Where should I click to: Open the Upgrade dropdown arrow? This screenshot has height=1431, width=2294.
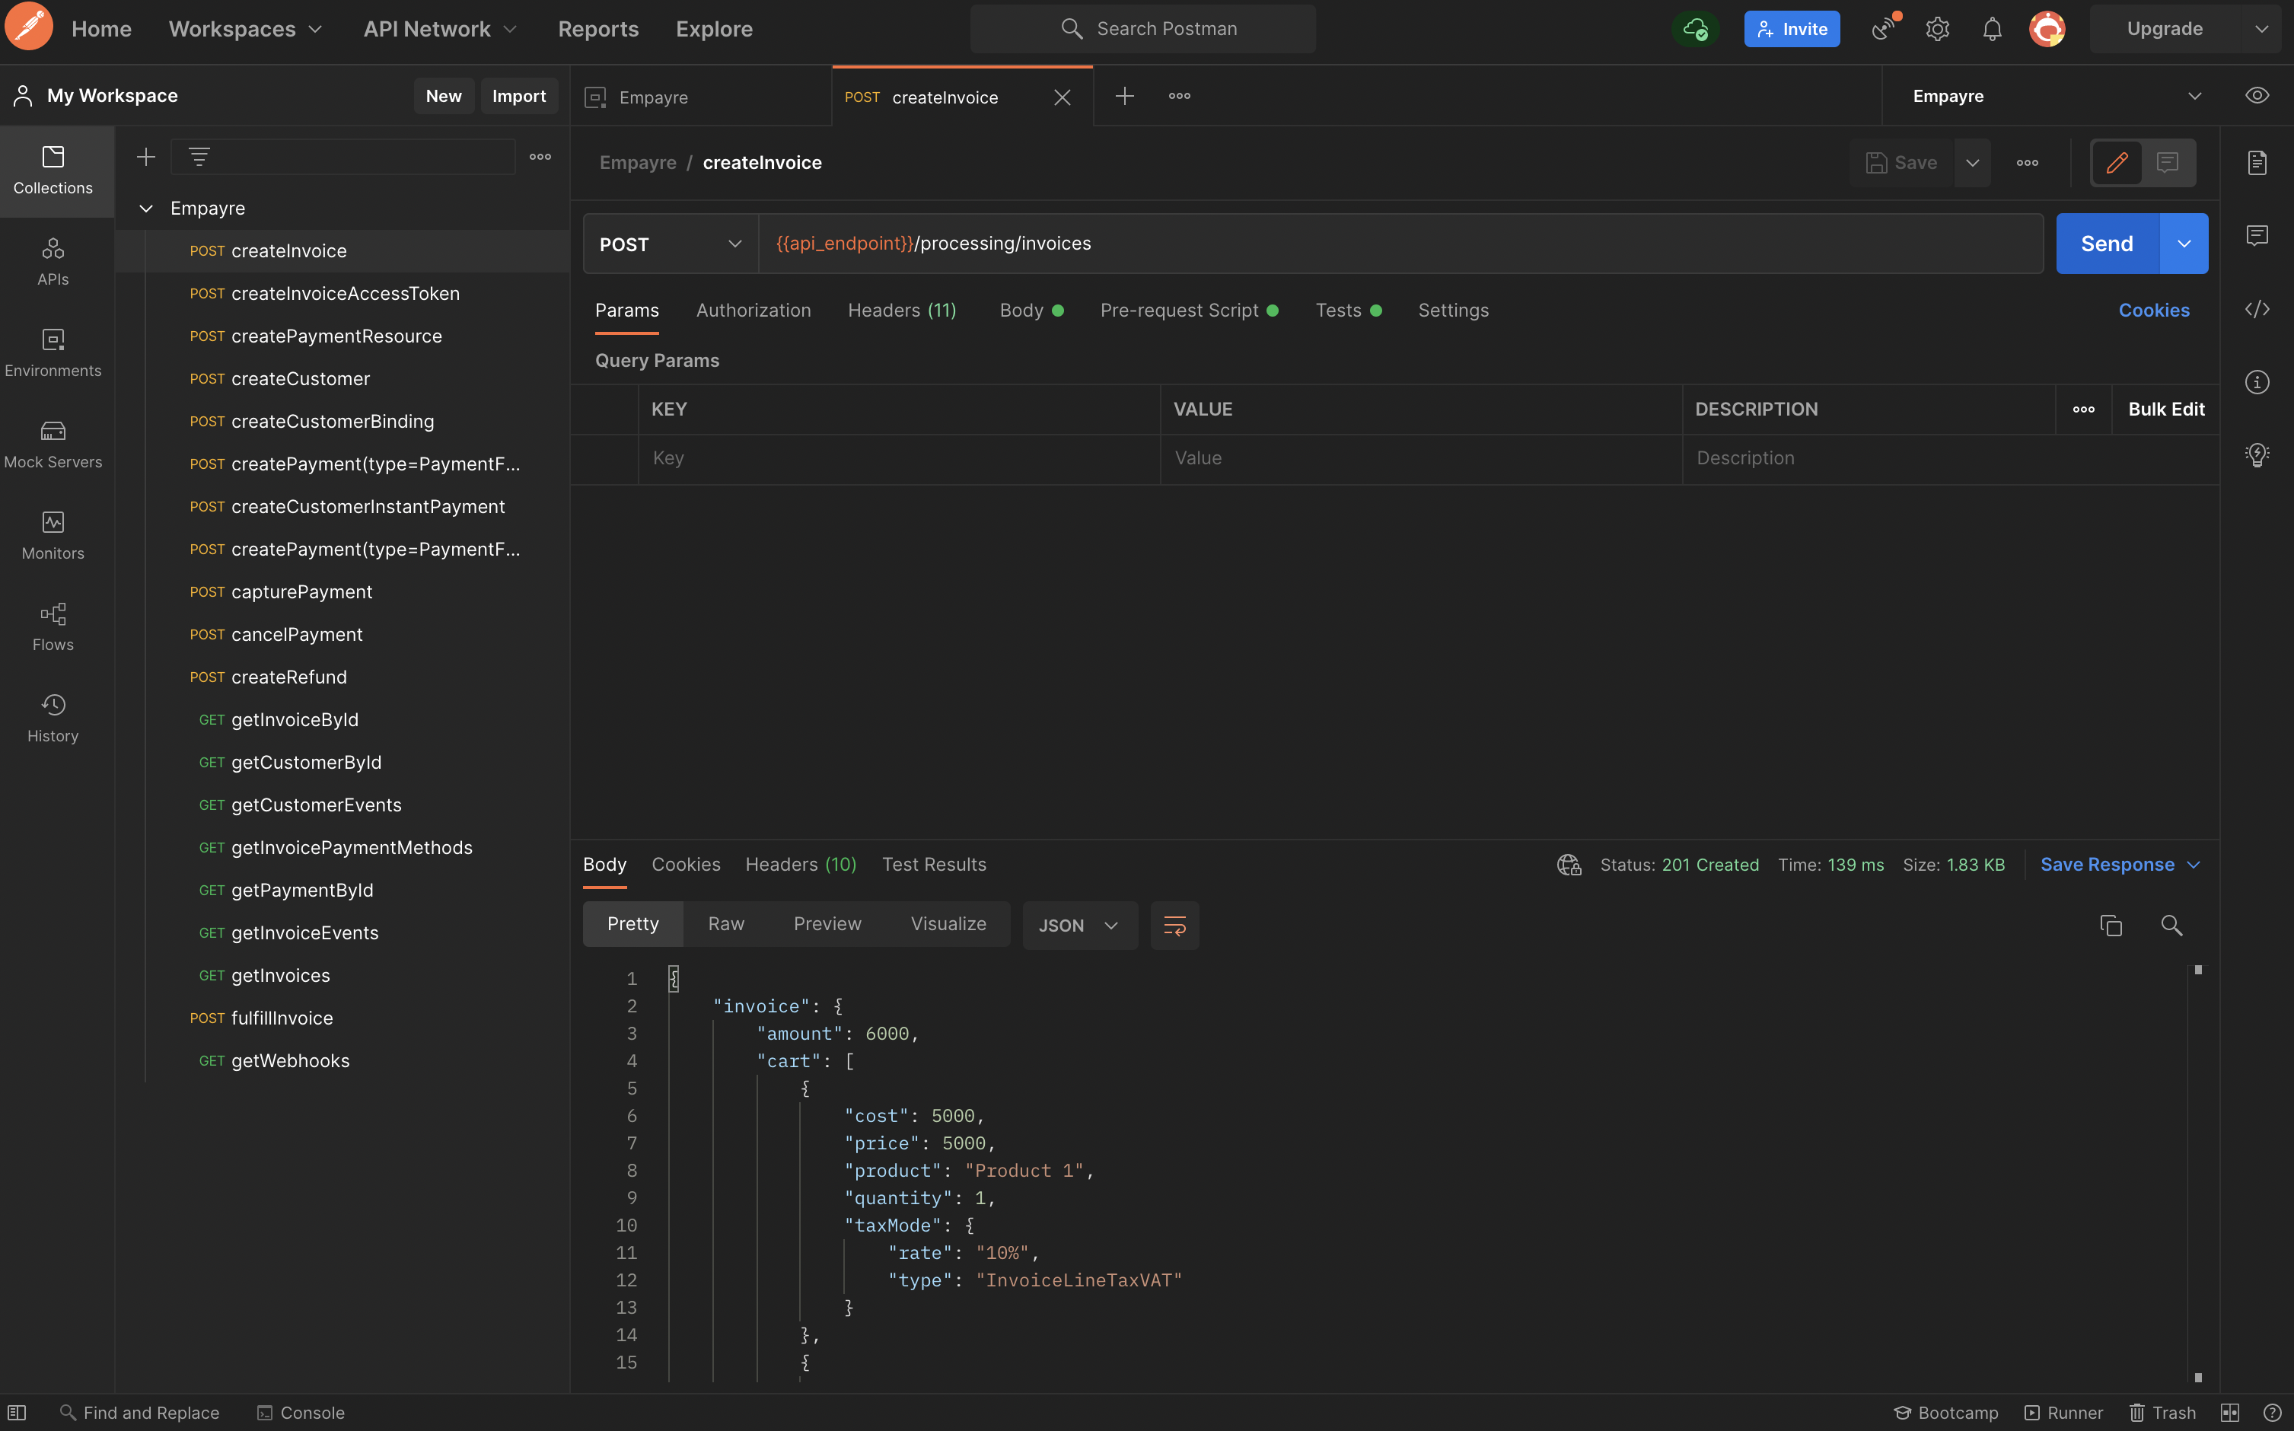click(2262, 28)
